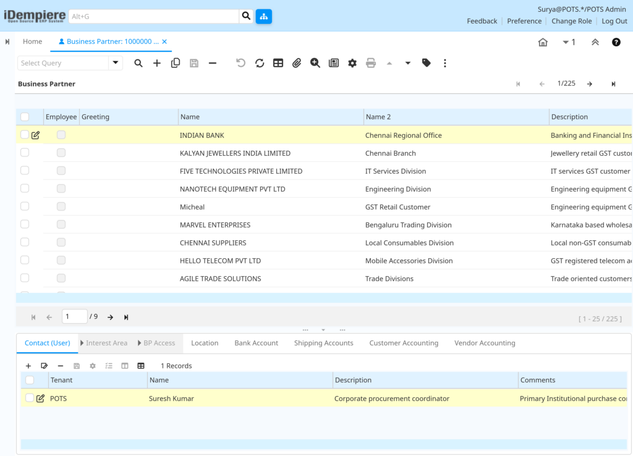Undo changes with the undo arrow icon
Viewport: 633px width, 456px height.
pos(240,63)
